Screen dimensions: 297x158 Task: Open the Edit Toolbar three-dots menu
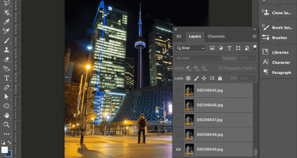(7, 134)
